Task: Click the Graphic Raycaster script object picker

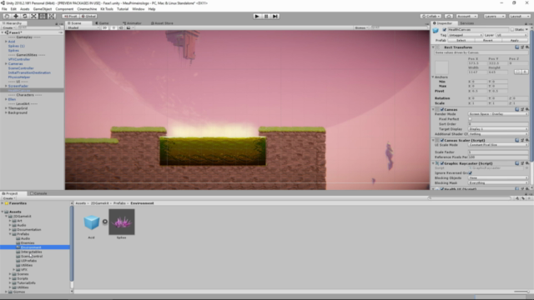Action: click(526, 168)
